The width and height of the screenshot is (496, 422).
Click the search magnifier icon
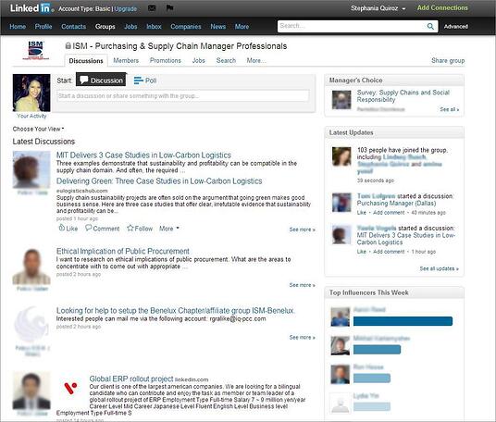[x=430, y=26]
